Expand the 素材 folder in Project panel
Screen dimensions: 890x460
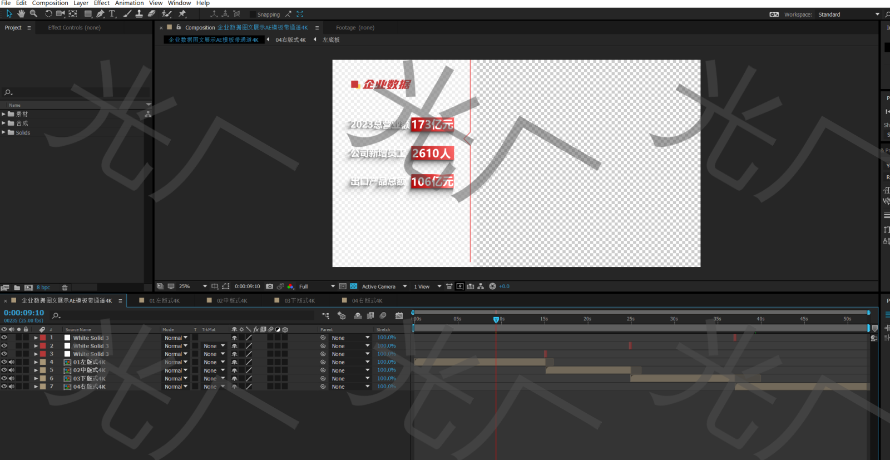[3, 114]
